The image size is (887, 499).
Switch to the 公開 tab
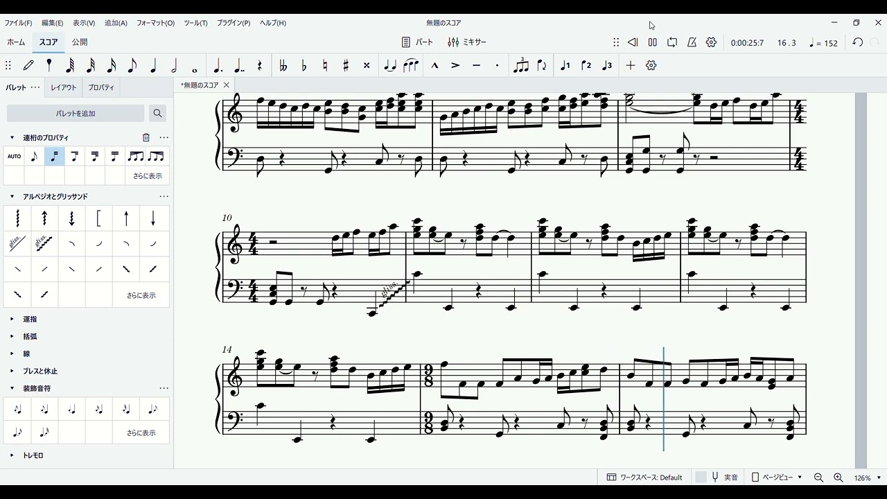click(x=80, y=42)
